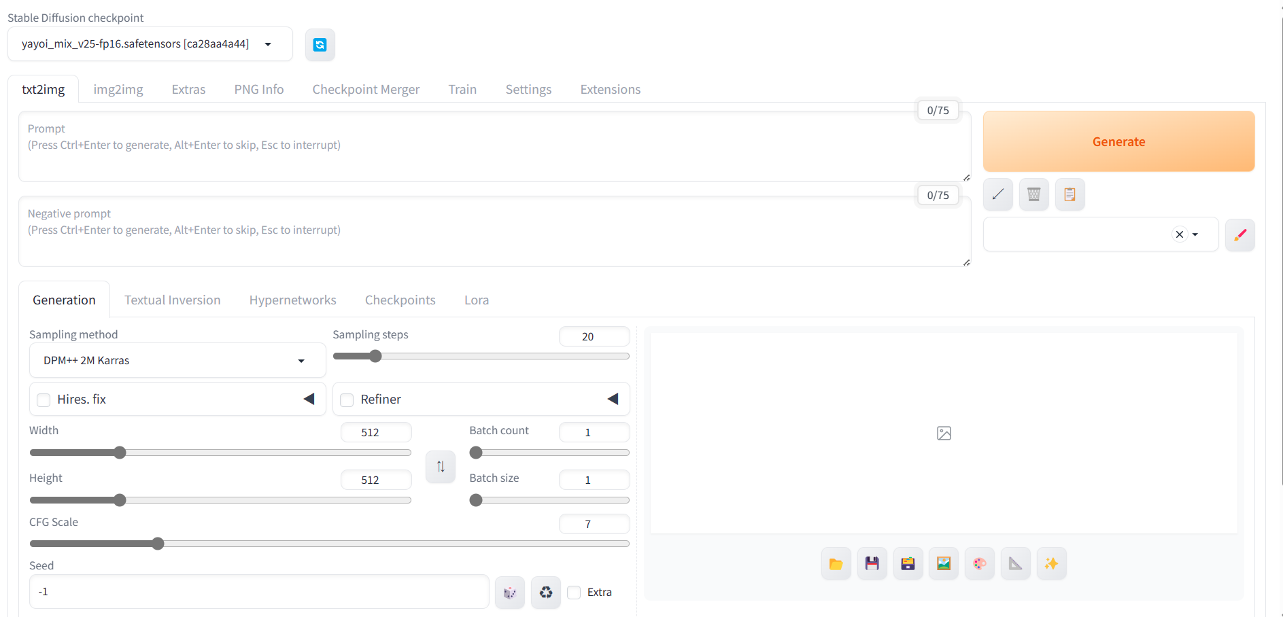
Task: Clear styles selection with the X button
Action: click(x=1178, y=234)
